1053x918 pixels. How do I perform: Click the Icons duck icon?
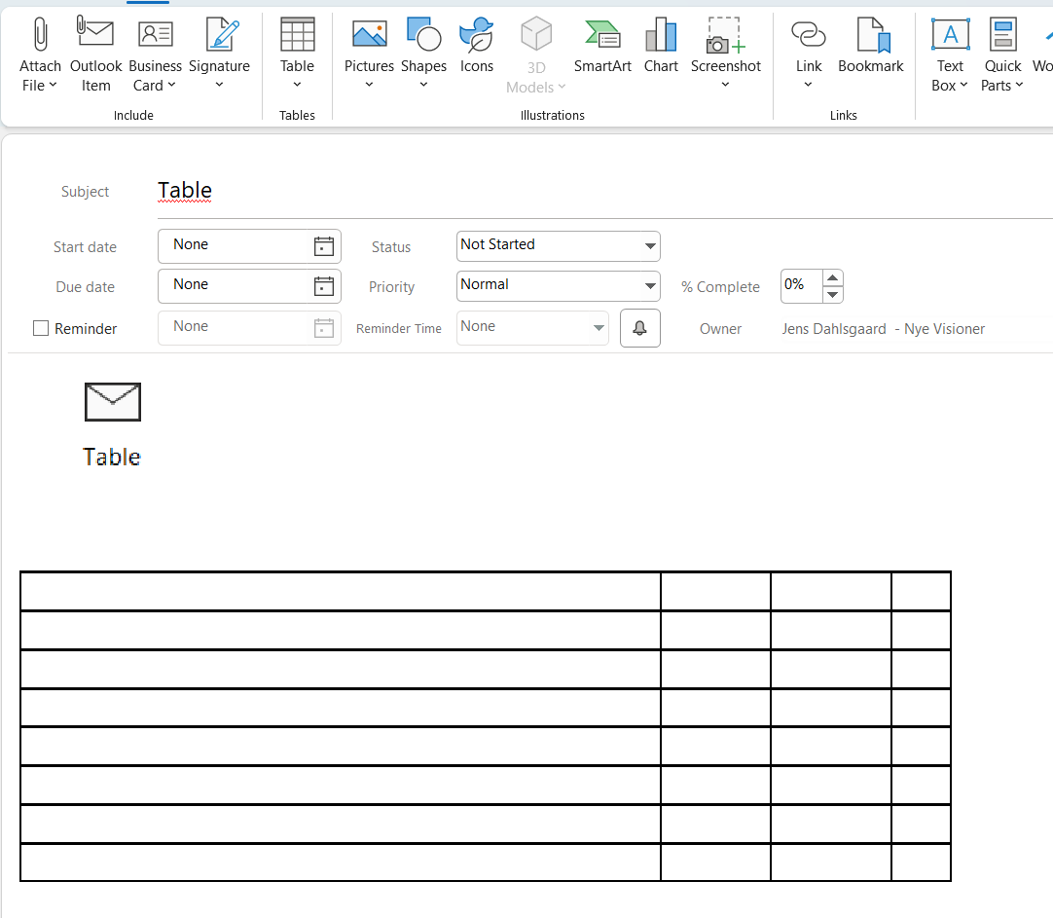[476, 34]
